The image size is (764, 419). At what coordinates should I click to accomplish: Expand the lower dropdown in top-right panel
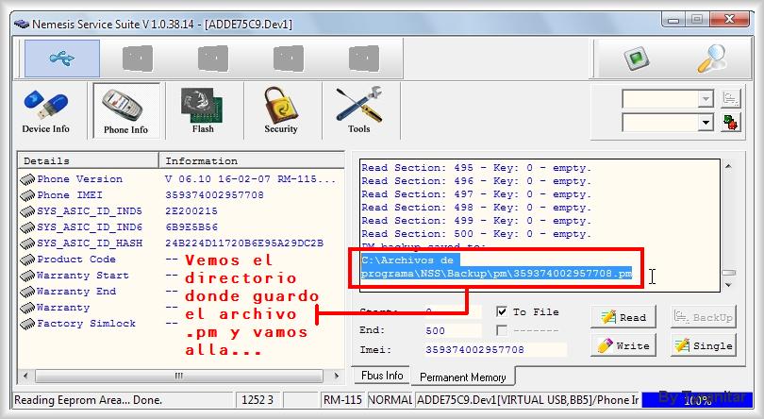click(x=706, y=123)
